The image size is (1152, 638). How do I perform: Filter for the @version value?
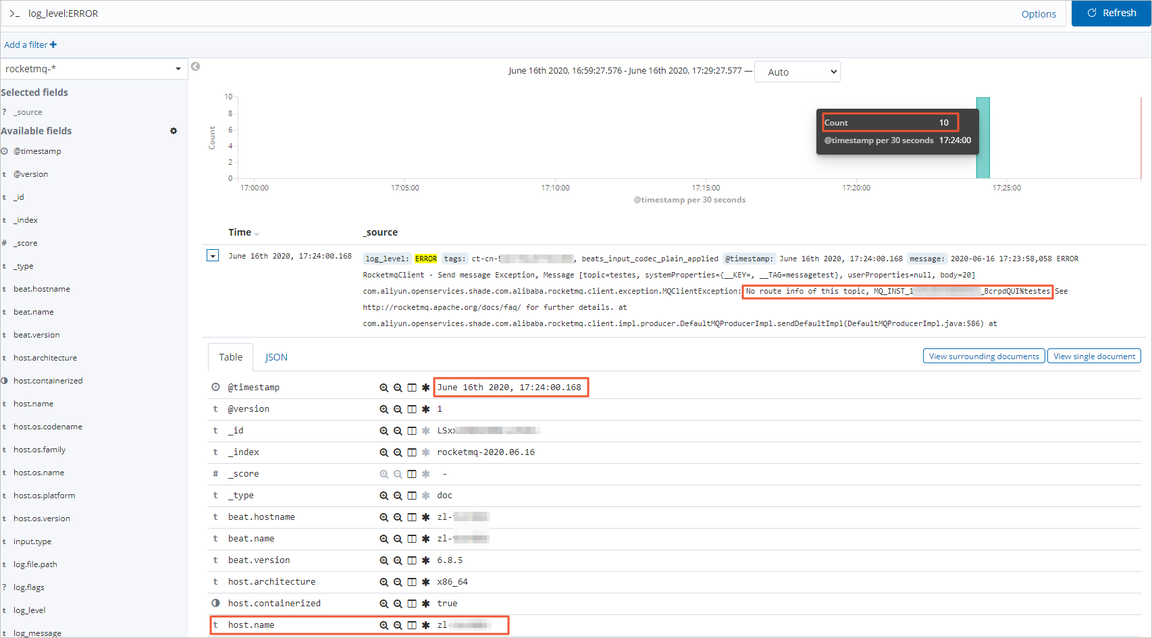click(x=384, y=409)
